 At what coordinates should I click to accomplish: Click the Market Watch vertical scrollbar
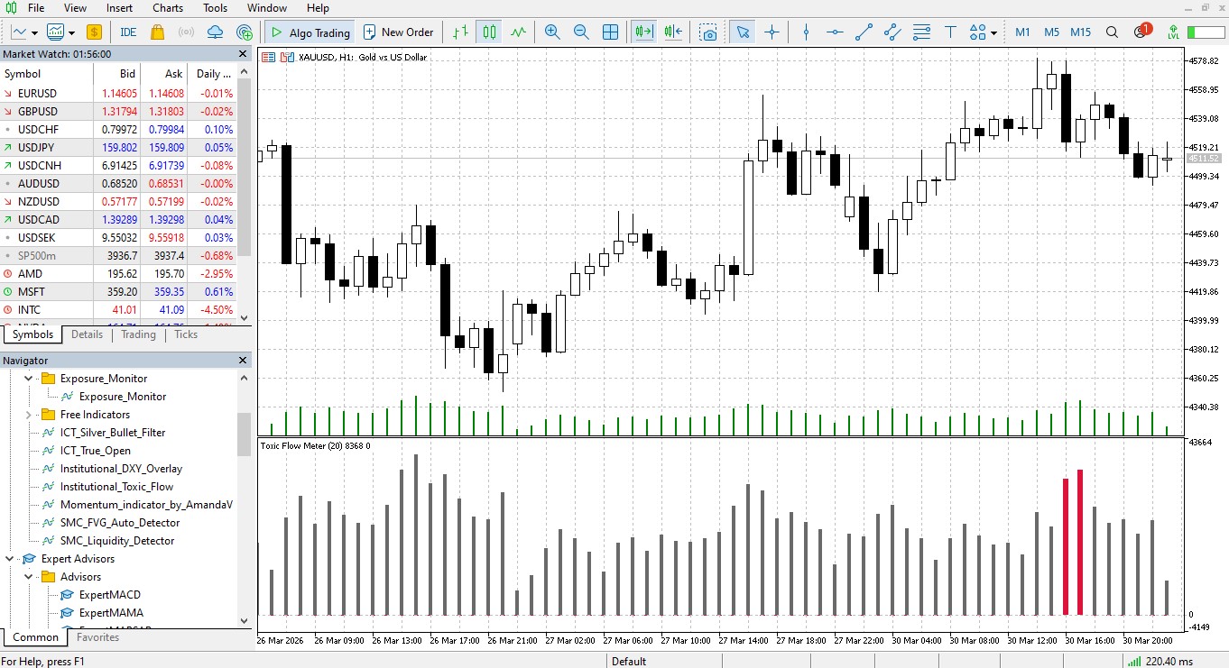pyautogui.click(x=244, y=193)
